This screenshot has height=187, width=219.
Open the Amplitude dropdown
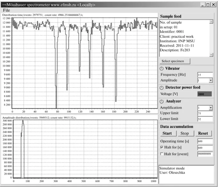(x=211, y=80)
